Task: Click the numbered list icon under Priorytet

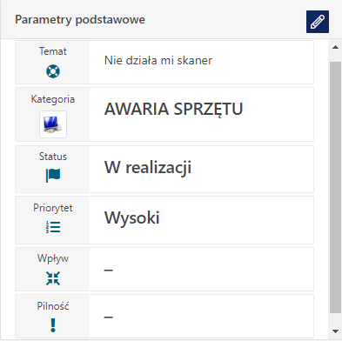Action: pyautogui.click(x=53, y=227)
